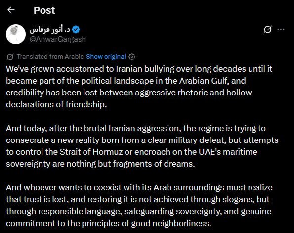This screenshot has width=294, height=233.
Task: Open the @AnwarGargash handle link
Action: pyautogui.click(x=58, y=39)
